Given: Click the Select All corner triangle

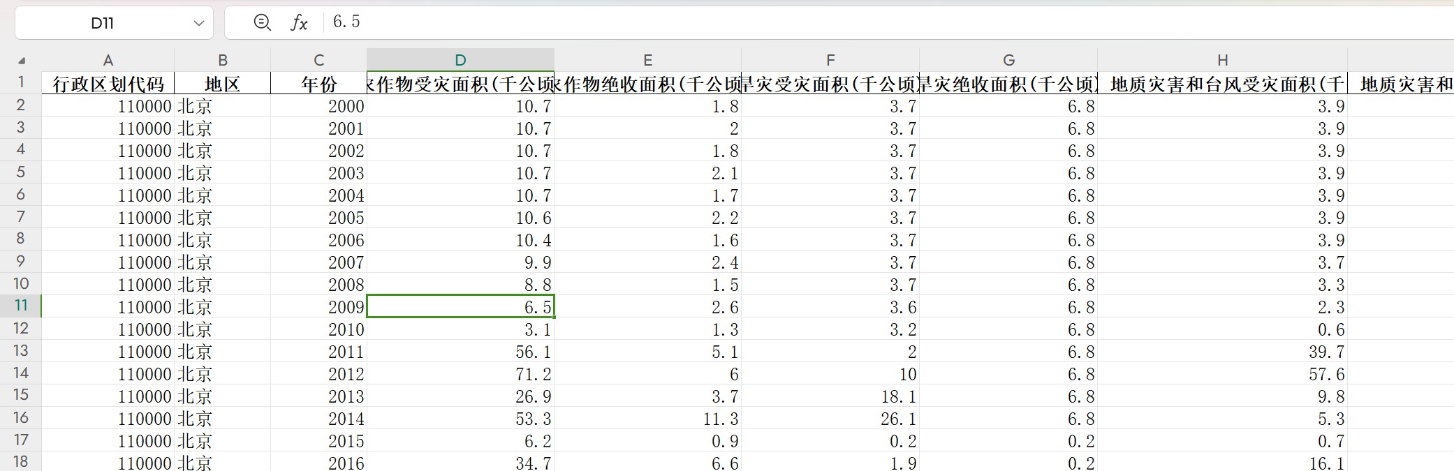Looking at the screenshot, I should coord(22,60).
